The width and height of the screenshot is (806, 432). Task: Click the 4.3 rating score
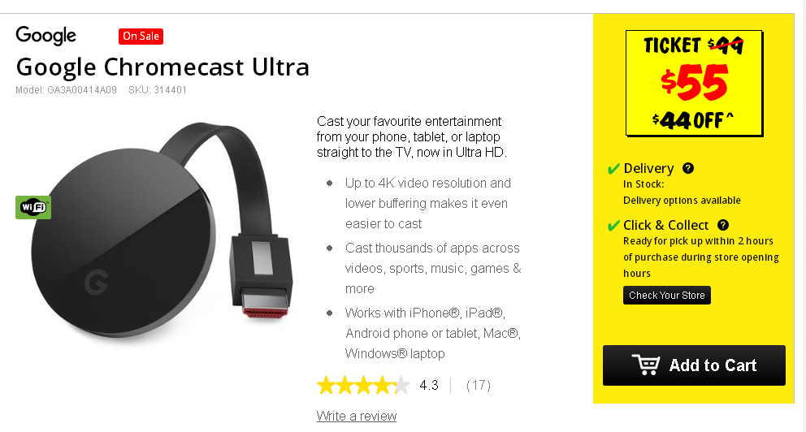[x=429, y=385]
